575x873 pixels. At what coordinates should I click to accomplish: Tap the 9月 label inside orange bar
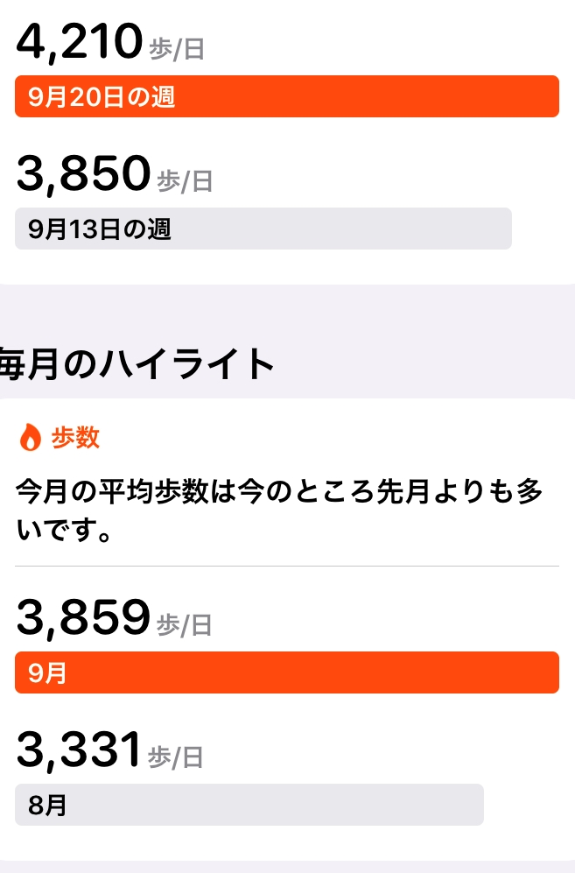(x=47, y=673)
